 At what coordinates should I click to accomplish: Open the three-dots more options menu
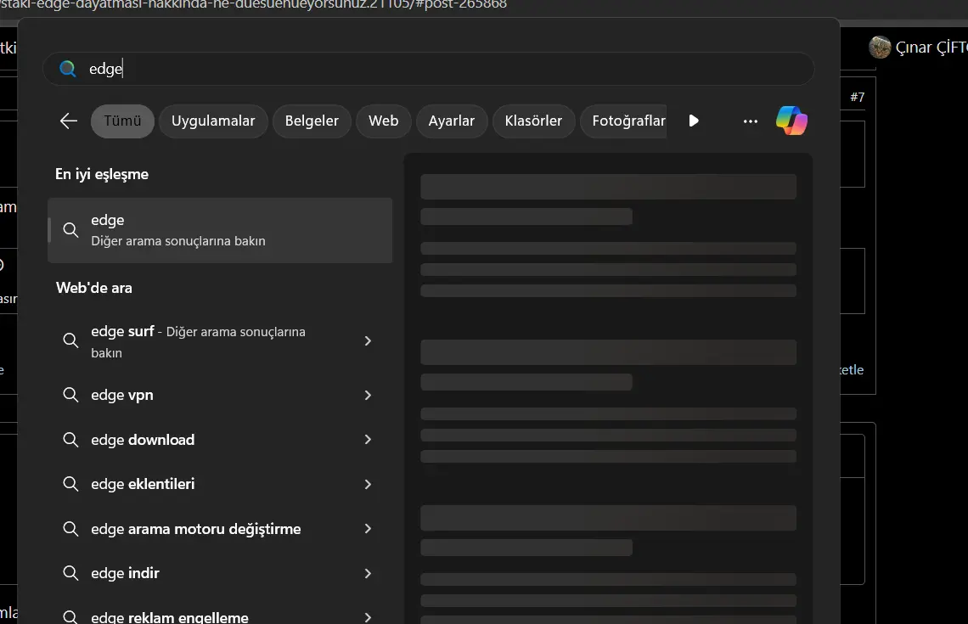[x=750, y=121]
